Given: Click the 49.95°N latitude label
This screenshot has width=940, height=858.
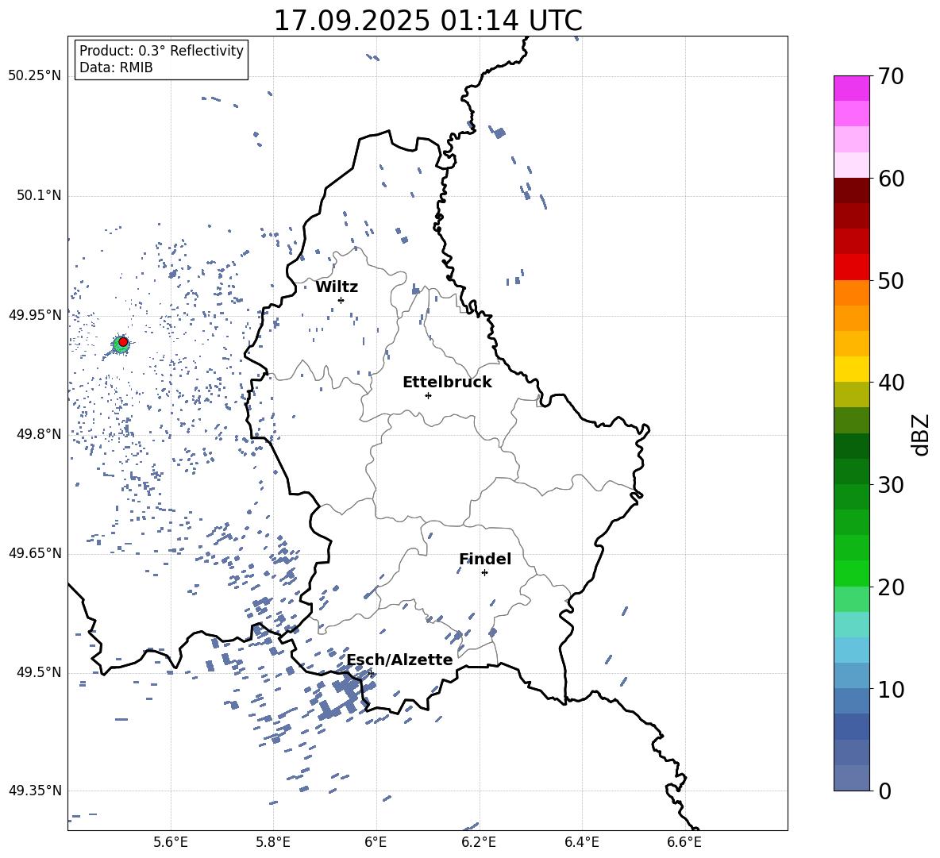Looking at the screenshot, I should [x=35, y=315].
